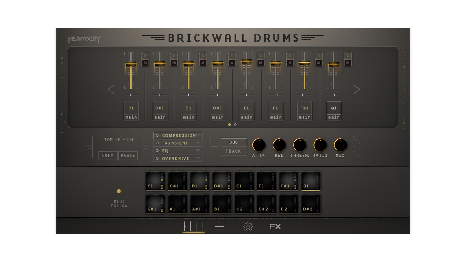Expand the EQ dropdown chevron
Screen dimensions: 466x262
click(x=198, y=151)
